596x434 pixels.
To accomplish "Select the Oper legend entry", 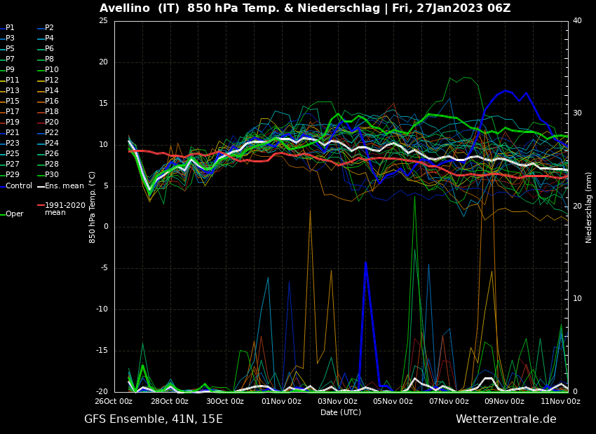I will click(14, 214).
